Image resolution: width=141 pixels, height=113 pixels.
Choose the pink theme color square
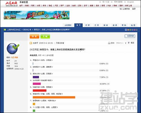(135, 30)
